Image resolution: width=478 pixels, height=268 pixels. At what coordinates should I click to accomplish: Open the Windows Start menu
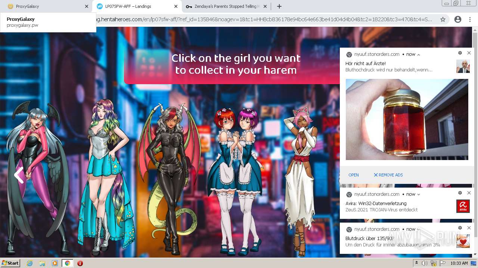[10, 263]
